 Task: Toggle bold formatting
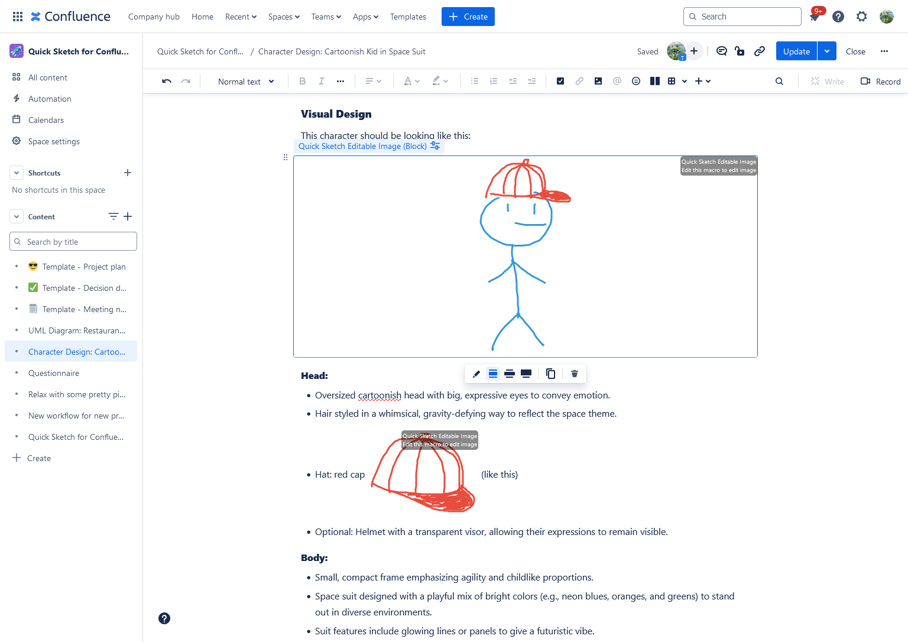click(302, 81)
